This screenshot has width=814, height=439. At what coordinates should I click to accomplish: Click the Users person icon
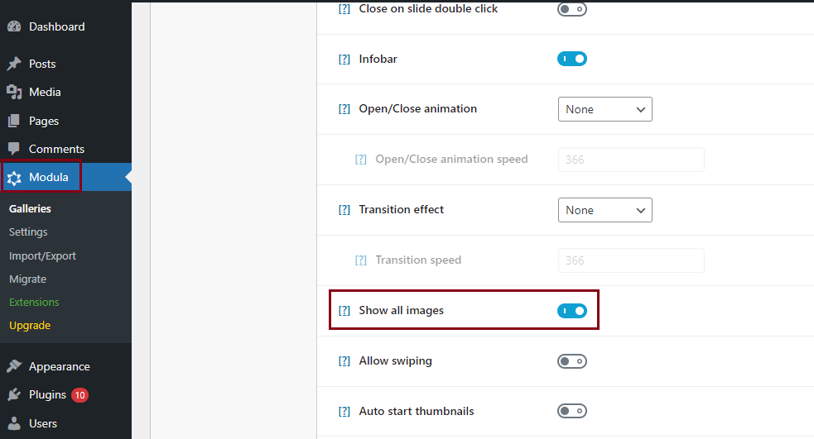[x=15, y=423]
